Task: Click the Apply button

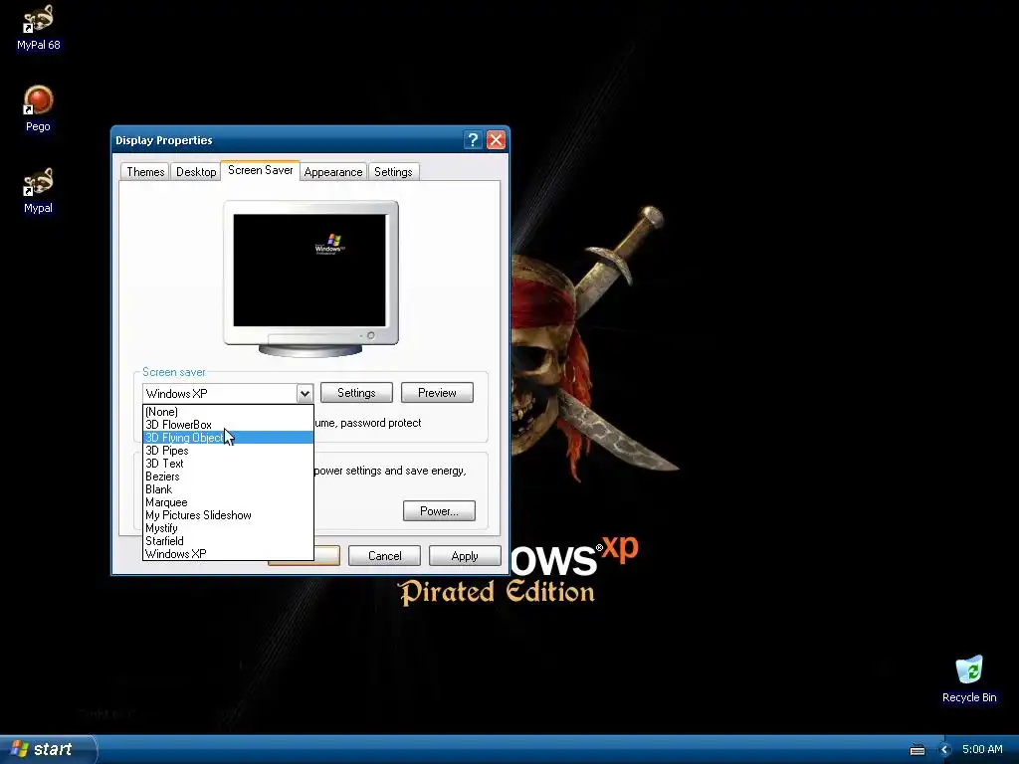Action: click(465, 555)
